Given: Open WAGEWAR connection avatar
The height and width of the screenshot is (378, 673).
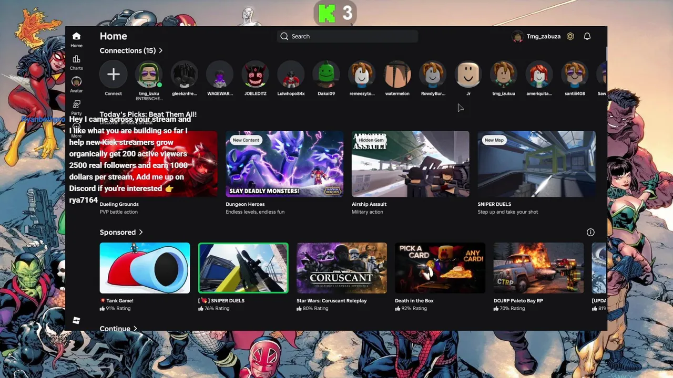Looking at the screenshot, I should pos(220,75).
